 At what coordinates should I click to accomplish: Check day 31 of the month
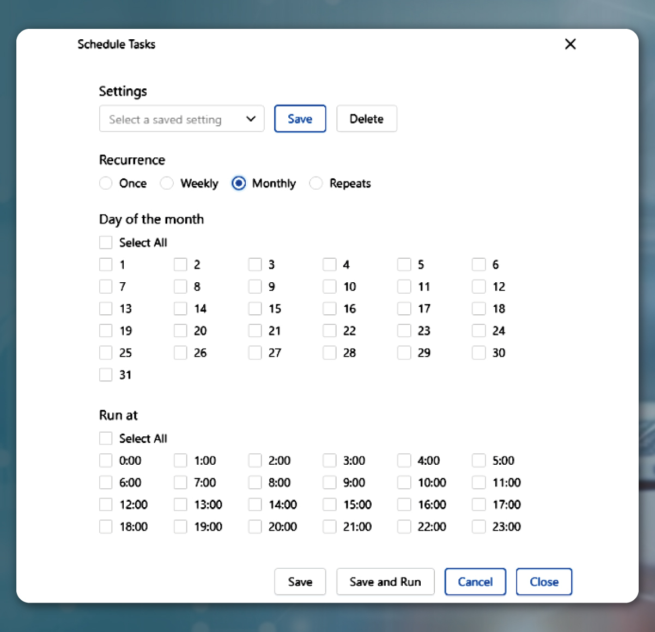(106, 374)
